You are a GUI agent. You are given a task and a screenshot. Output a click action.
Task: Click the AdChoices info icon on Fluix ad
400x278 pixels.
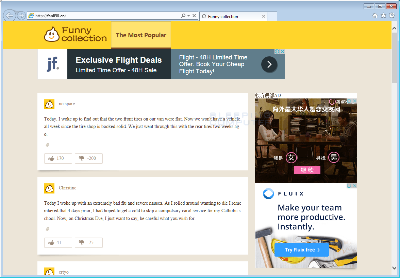click(349, 186)
